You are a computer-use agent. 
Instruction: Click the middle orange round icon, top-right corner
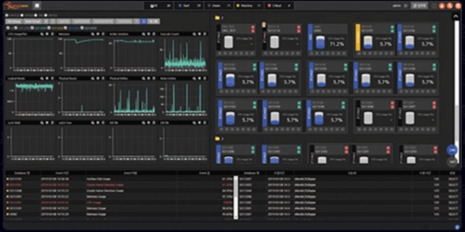pos(450,6)
